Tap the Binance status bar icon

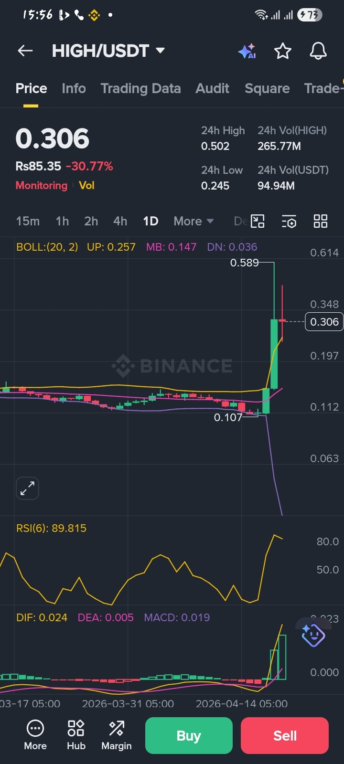coord(94,15)
